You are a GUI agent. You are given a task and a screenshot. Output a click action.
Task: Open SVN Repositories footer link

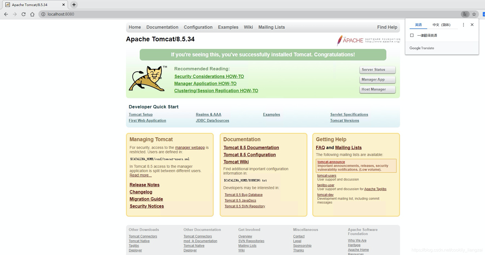click(x=251, y=241)
